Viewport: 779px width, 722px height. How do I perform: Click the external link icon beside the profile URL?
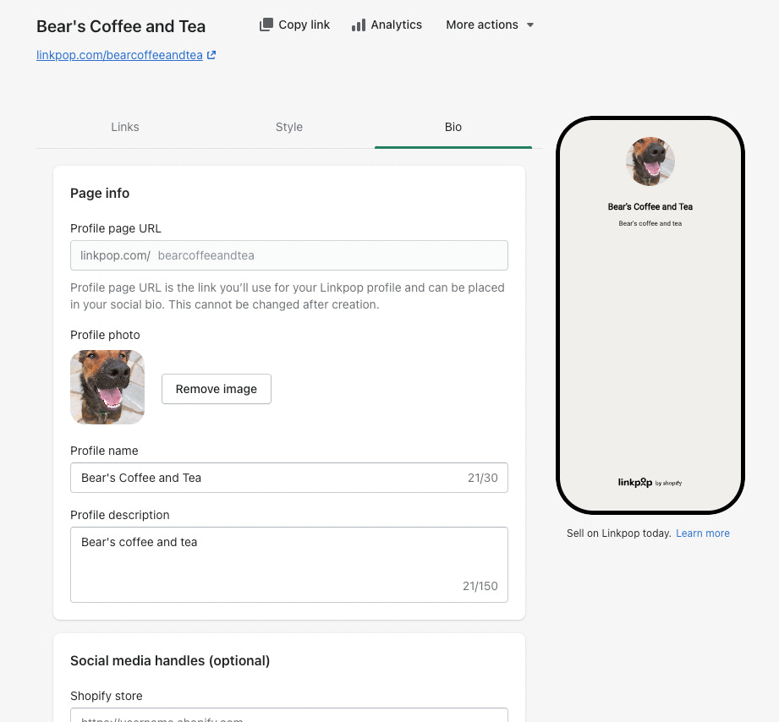point(213,54)
